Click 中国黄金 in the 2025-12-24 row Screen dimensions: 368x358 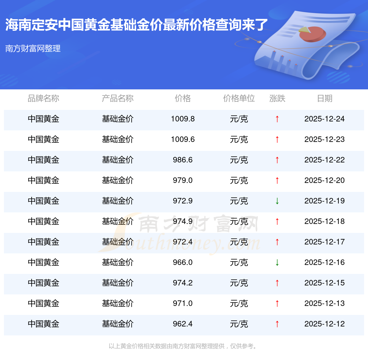43,119
